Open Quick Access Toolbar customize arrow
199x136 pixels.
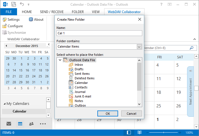(x=29, y=5)
